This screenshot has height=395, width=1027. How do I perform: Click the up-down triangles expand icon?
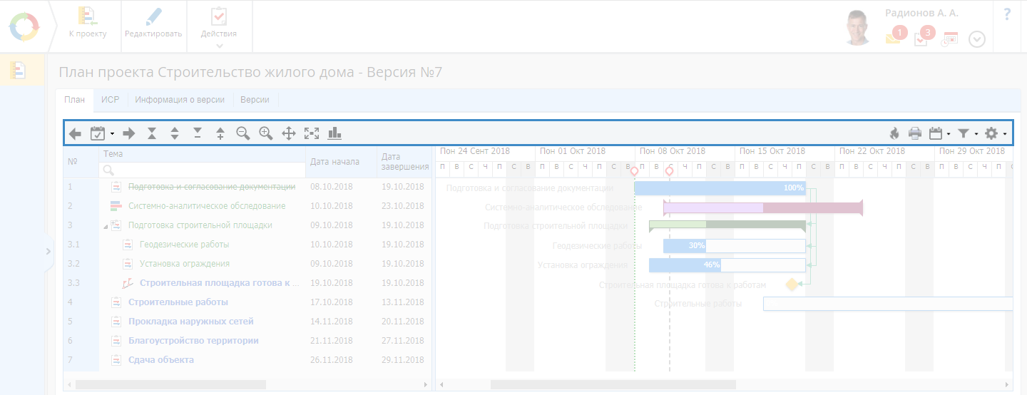pos(175,133)
